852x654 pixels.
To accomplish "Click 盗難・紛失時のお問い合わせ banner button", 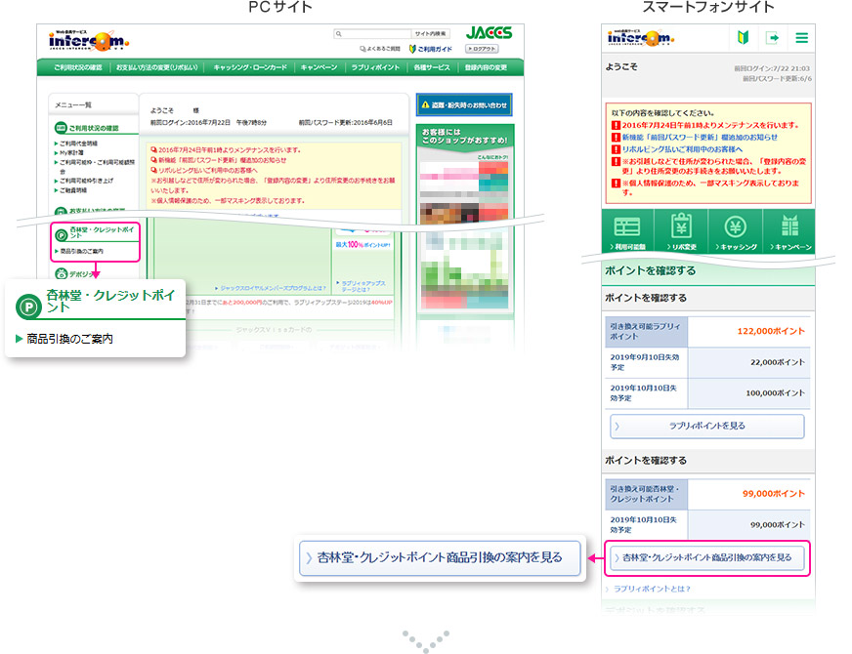I will 464,104.
